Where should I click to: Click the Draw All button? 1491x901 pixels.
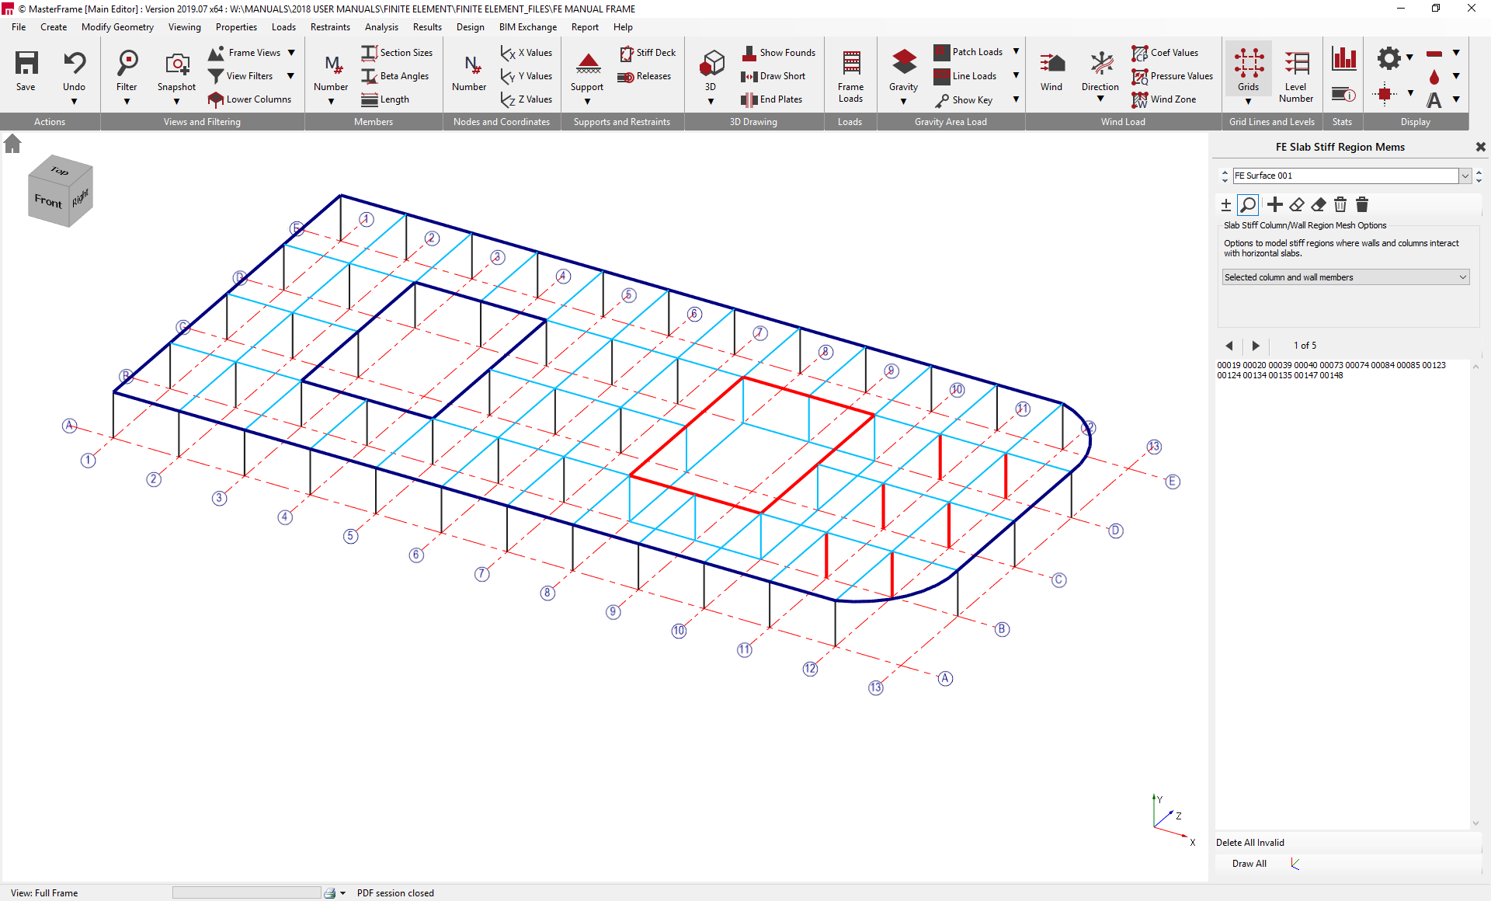click(1249, 864)
